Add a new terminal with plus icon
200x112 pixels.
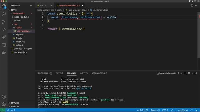pyautogui.click(x=178, y=73)
